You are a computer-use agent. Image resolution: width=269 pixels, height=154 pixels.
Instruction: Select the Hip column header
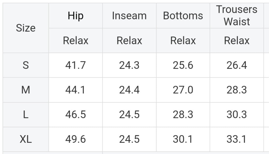pyautogui.click(x=75, y=16)
